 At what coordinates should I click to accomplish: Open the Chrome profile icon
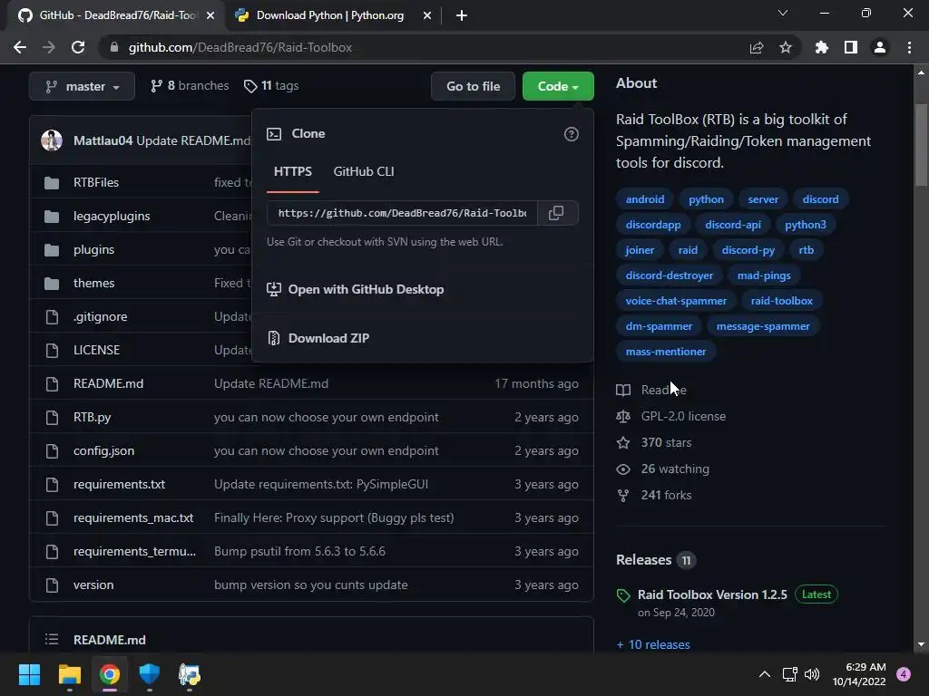pyautogui.click(x=880, y=47)
